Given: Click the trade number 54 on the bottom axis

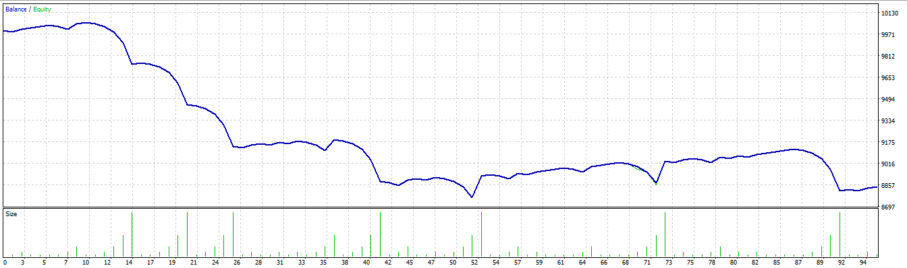Looking at the screenshot, I should pos(497,262).
